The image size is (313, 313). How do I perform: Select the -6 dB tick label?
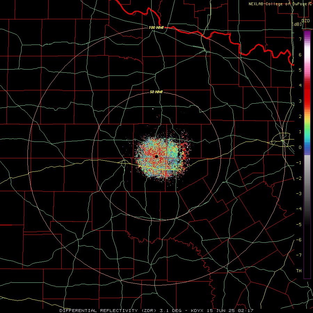click(299, 240)
